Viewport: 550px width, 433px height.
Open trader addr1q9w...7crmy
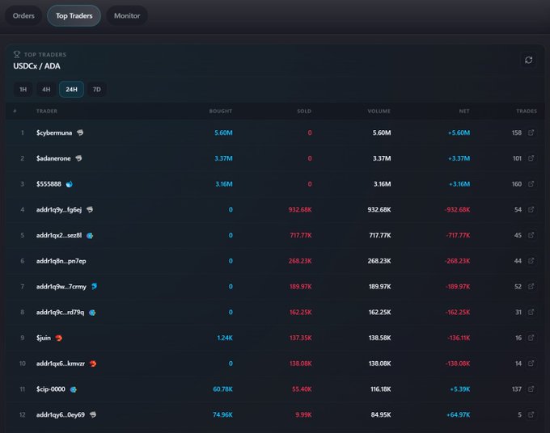coord(61,287)
